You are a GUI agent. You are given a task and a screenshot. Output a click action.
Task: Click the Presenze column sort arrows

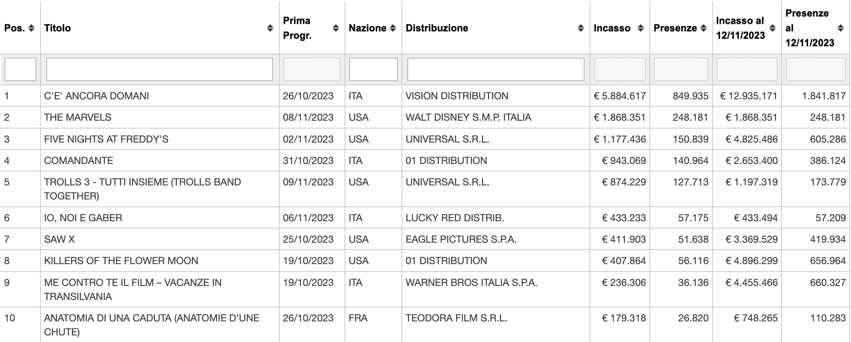click(704, 28)
